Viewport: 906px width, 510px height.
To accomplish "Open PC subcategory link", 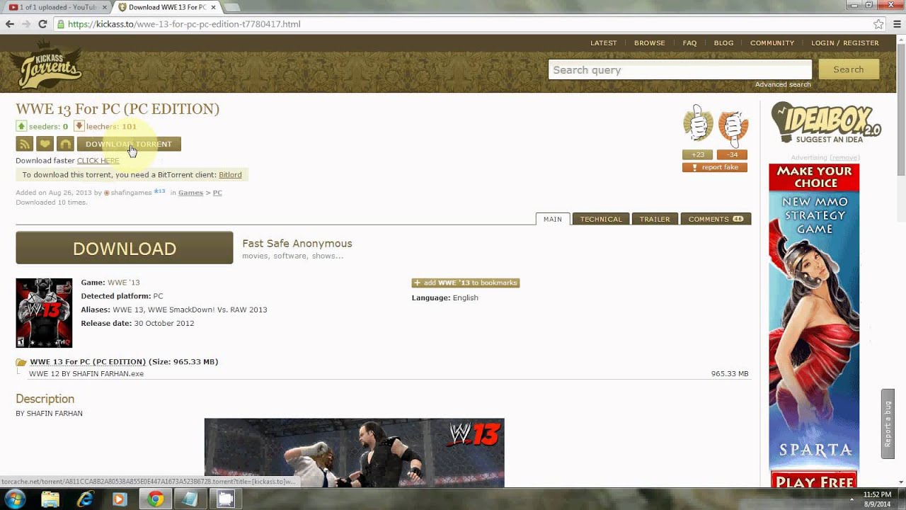I will (x=217, y=193).
